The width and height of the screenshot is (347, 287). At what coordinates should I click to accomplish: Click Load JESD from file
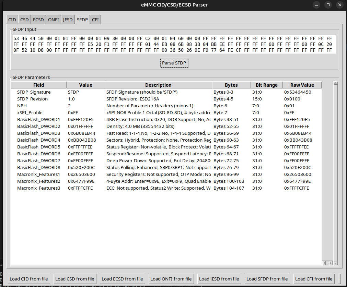click(219, 279)
